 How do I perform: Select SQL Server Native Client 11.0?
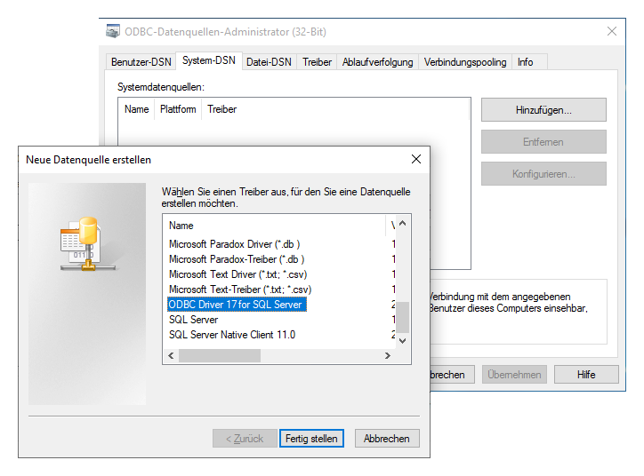pos(232,335)
